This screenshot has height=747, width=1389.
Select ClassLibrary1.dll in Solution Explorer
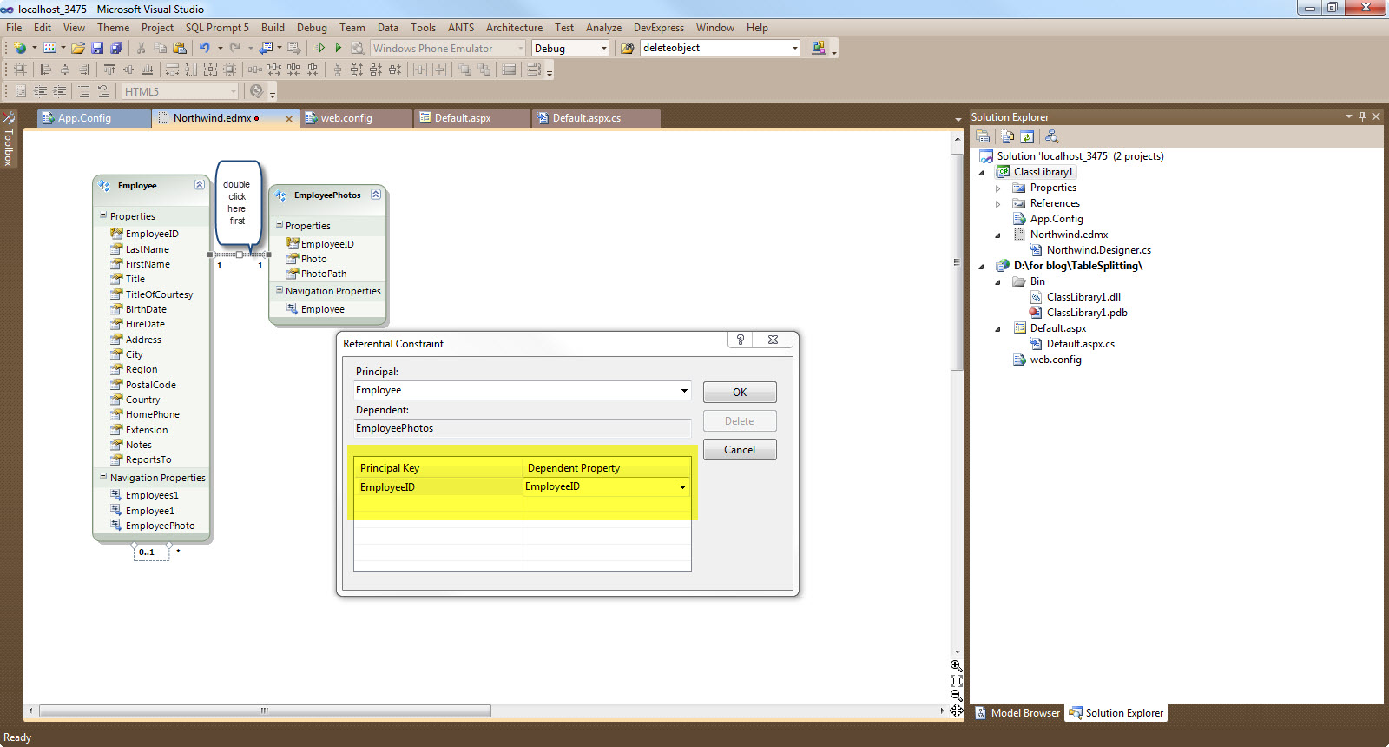1083,297
